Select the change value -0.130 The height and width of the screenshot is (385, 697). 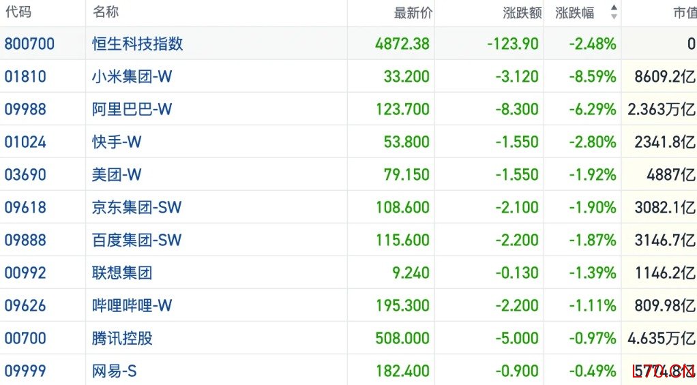pos(517,273)
